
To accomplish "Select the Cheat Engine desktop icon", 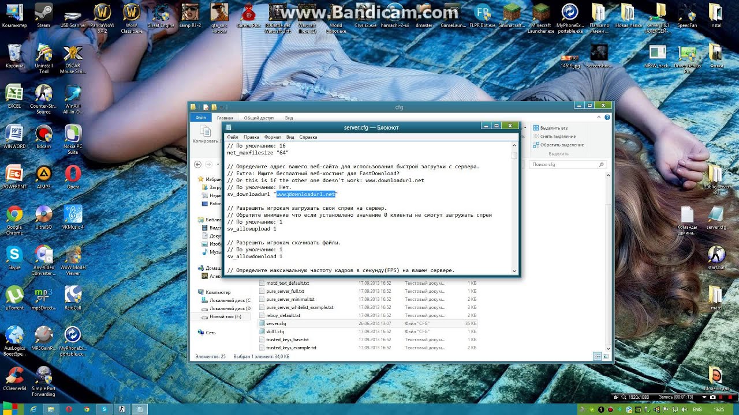I will [x=161, y=16].
